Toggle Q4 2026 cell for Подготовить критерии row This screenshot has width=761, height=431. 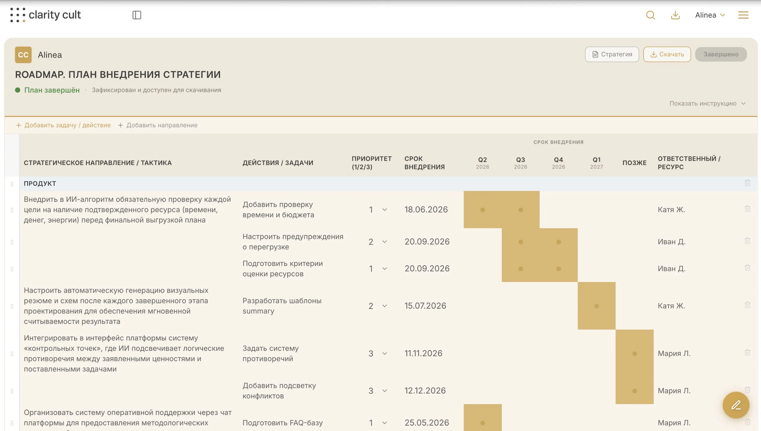pyautogui.click(x=559, y=269)
